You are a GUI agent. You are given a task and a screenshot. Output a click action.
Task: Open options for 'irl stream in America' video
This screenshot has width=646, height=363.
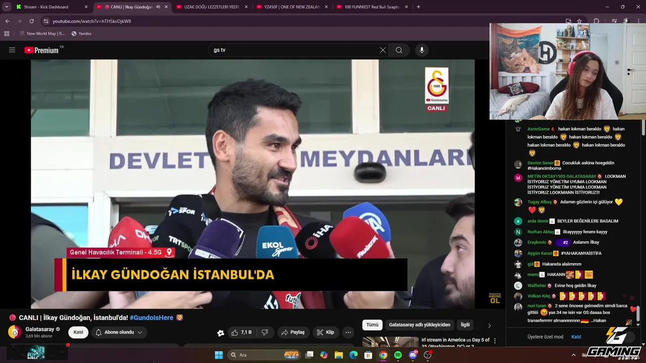pos(495,341)
